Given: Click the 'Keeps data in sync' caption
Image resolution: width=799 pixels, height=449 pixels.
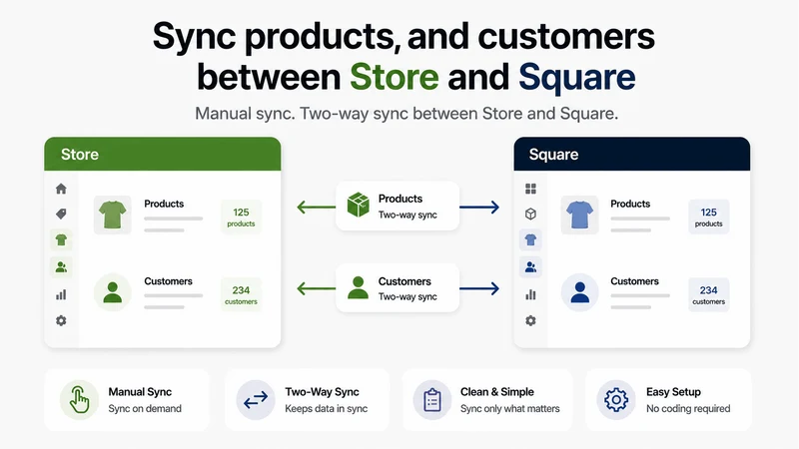Looking at the screenshot, I should pos(327,408).
